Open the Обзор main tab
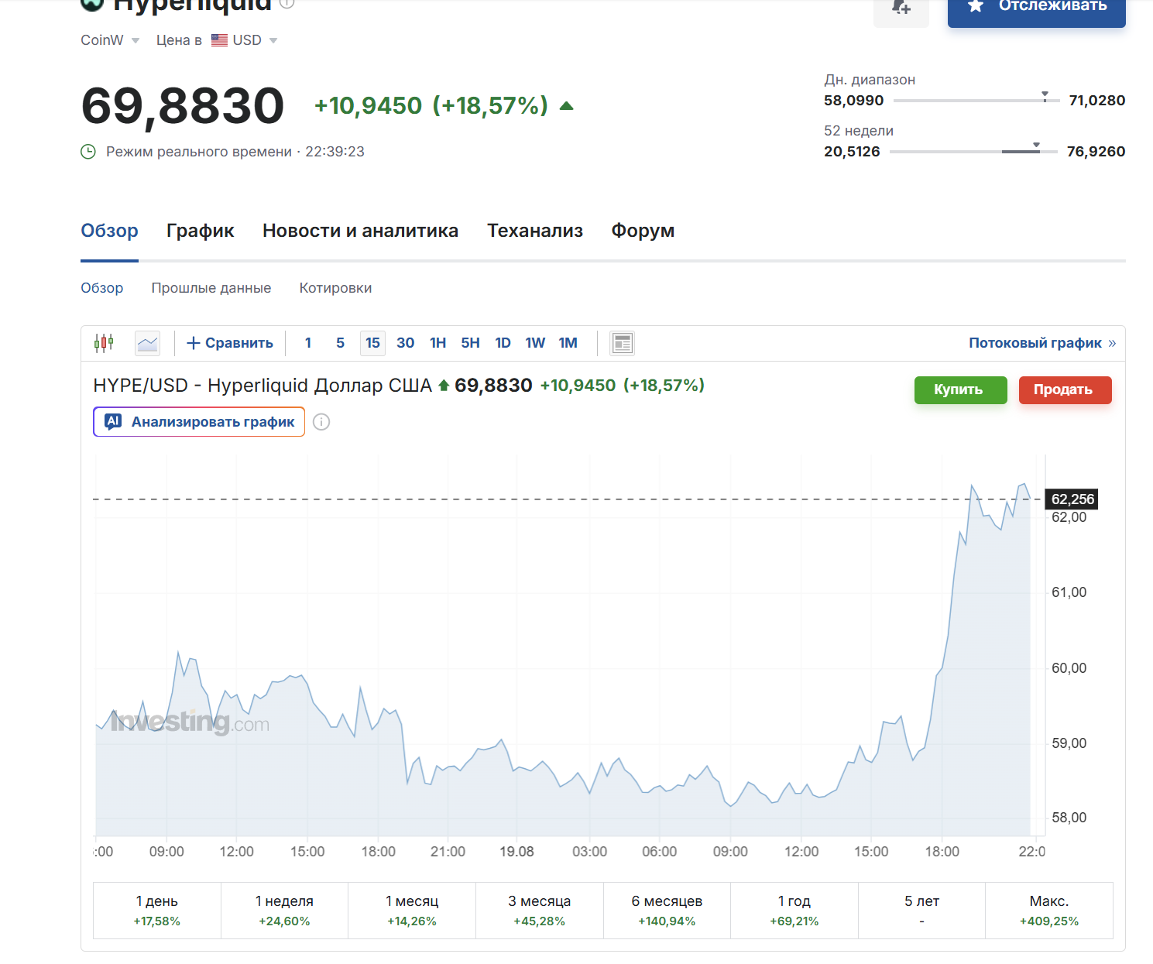 [109, 231]
